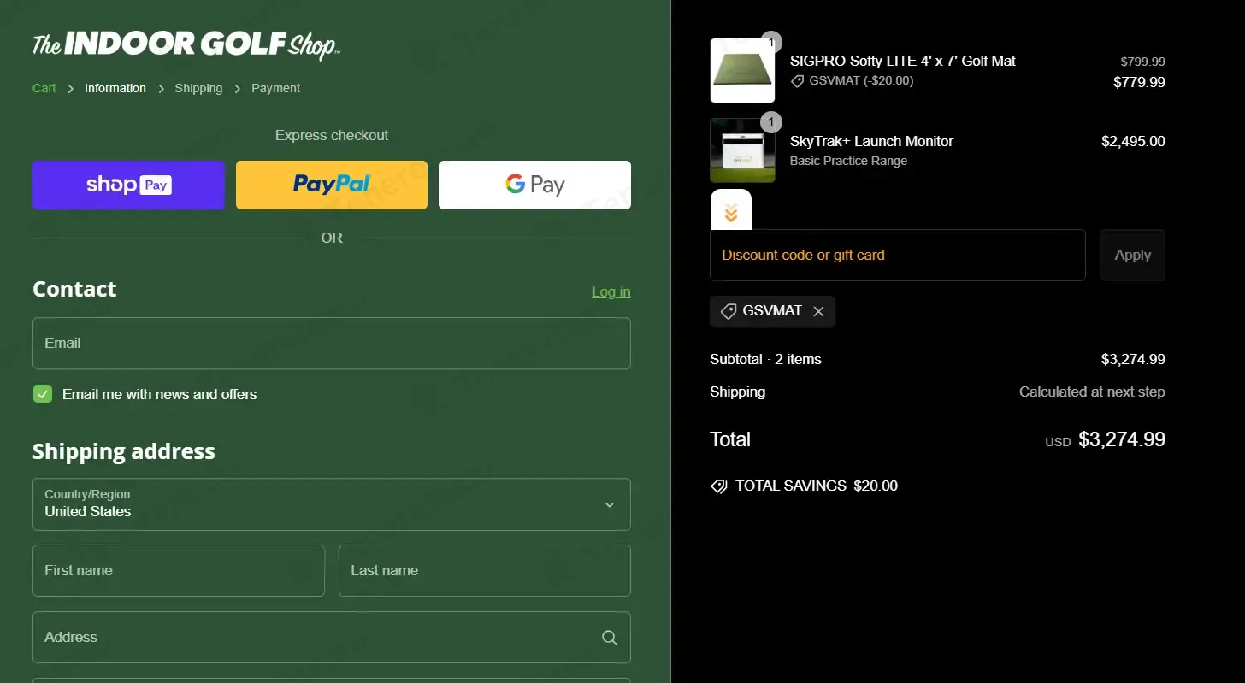
Task: Pay with Shop Pay express checkout
Action: pyautogui.click(x=128, y=185)
